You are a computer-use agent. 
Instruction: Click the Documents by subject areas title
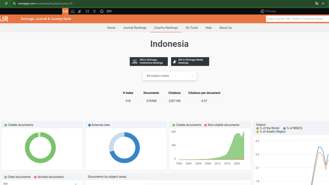coord(107,177)
